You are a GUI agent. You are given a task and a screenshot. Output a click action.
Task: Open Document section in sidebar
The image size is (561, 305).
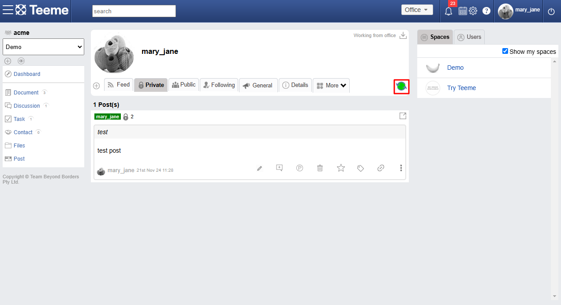(x=26, y=93)
